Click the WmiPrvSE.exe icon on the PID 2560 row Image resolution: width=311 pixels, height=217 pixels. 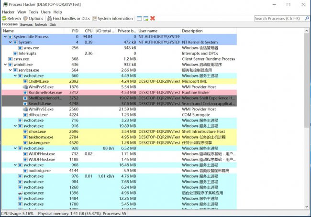25,109
